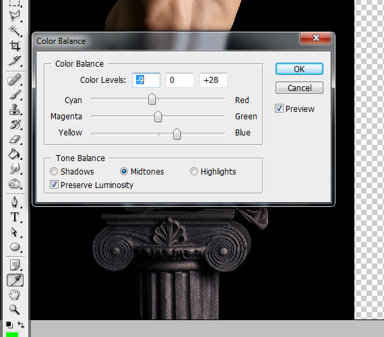Open the green foreground color swatch

12,334
